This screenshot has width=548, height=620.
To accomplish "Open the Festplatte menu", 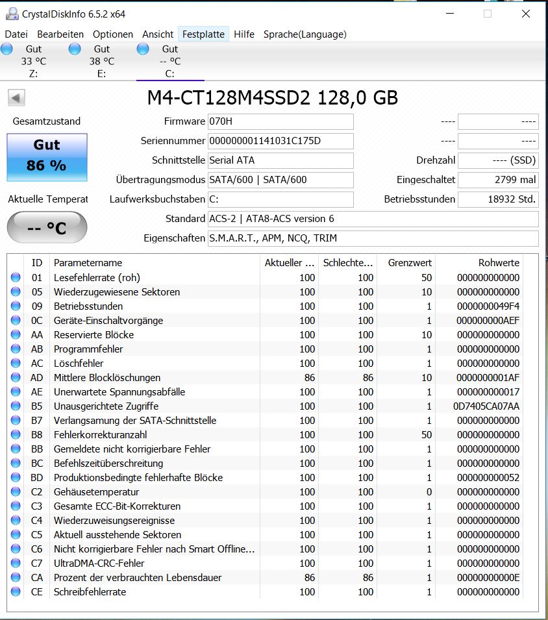I will tap(204, 34).
